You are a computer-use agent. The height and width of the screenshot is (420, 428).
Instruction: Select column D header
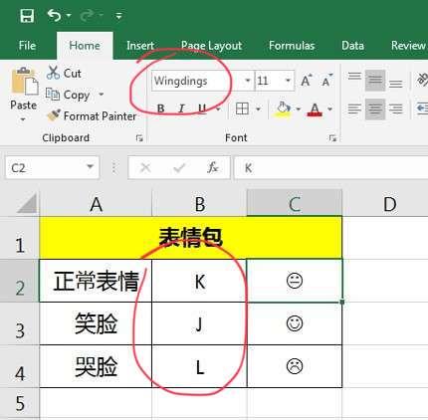(389, 203)
